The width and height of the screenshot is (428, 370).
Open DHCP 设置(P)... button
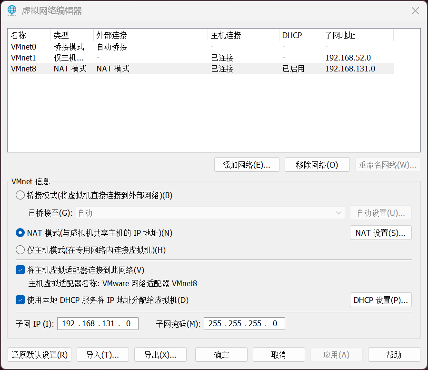(381, 300)
